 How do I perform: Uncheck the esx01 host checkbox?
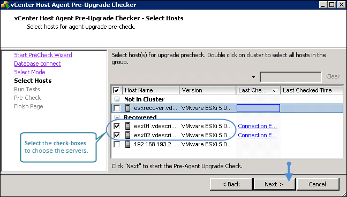117,126
